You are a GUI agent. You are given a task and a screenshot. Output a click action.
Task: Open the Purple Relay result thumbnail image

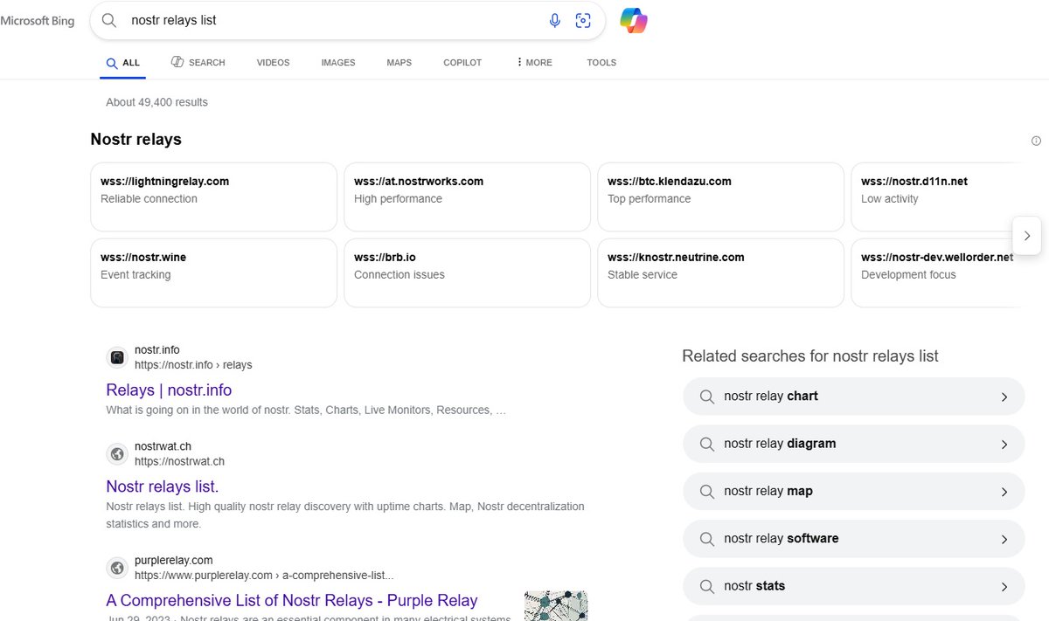556,605
